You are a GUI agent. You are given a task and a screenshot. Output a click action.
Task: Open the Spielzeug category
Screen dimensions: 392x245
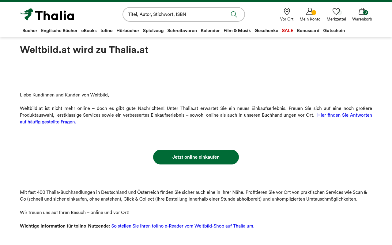pyautogui.click(x=153, y=31)
